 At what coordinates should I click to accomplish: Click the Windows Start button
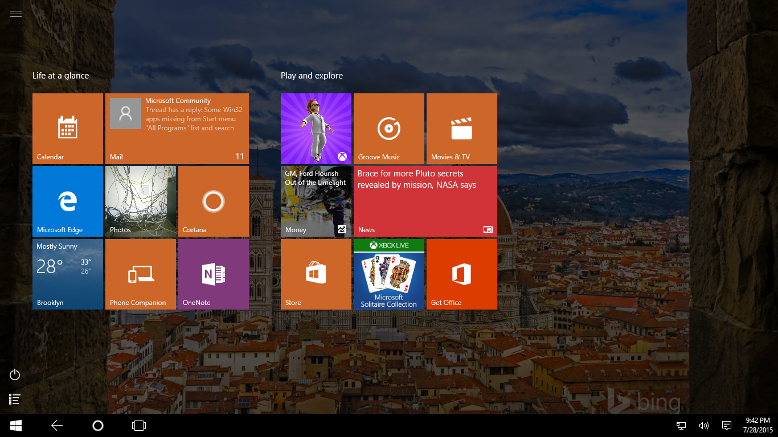16,426
